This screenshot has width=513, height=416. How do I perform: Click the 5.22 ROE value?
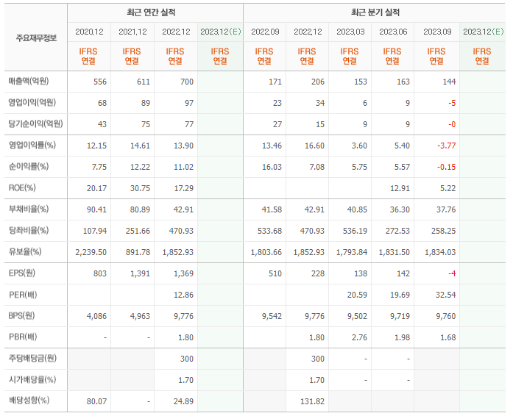click(448, 188)
